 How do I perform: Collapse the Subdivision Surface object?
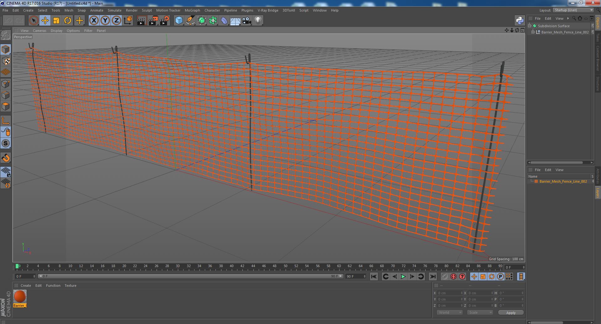click(x=530, y=26)
